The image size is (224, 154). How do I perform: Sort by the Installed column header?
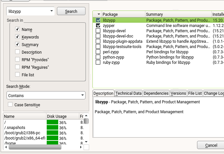tap(218, 14)
